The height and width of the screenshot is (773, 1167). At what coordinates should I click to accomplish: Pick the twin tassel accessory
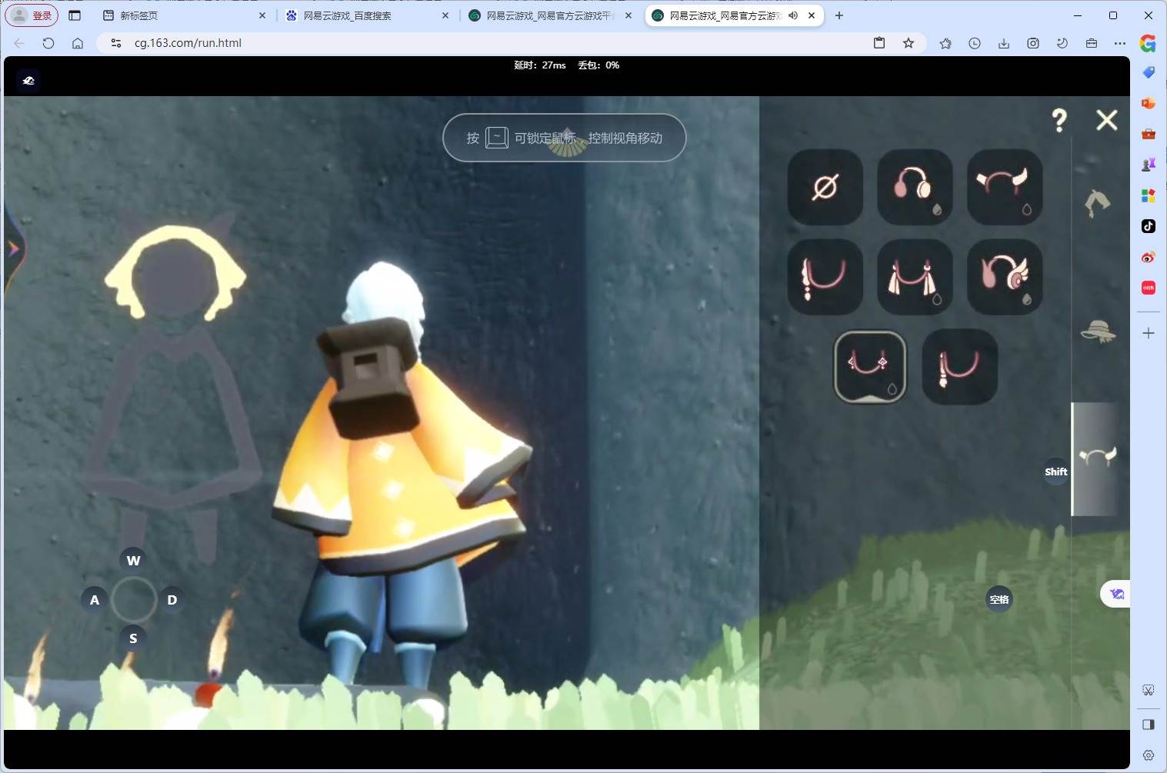(x=915, y=277)
